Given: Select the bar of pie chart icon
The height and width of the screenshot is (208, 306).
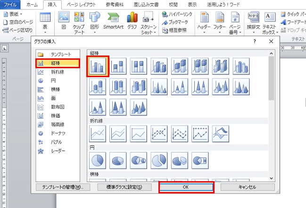Looking at the screenshot, I should click(x=200, y=160).
